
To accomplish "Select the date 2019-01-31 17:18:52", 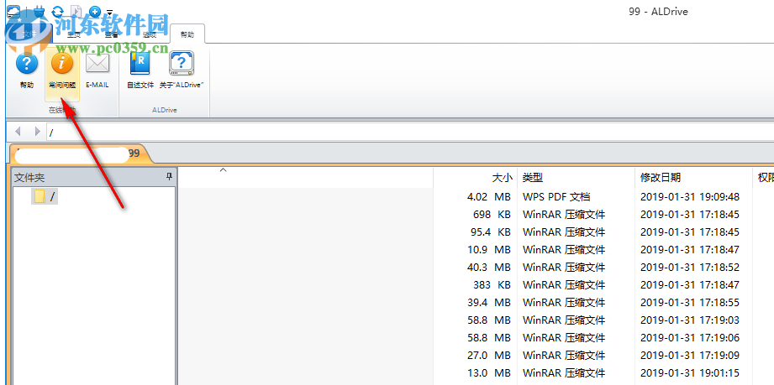I will 690,268.
